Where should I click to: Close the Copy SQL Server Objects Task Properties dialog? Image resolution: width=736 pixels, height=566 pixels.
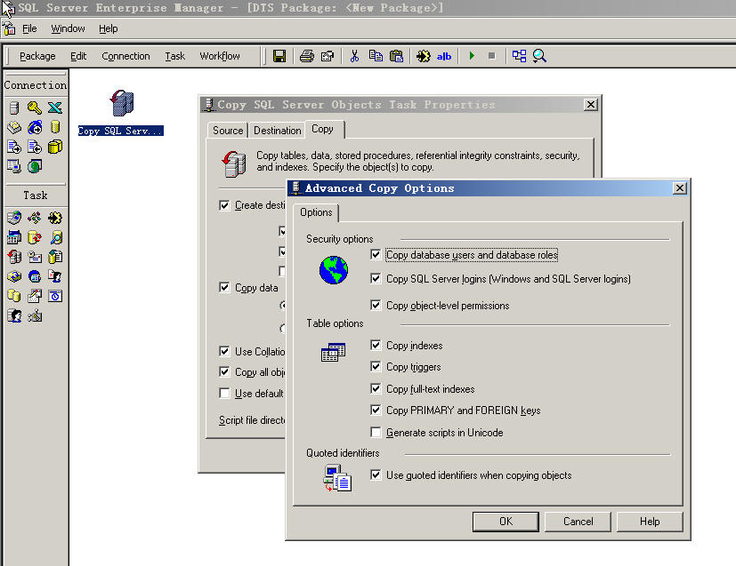tap(591, 105)
